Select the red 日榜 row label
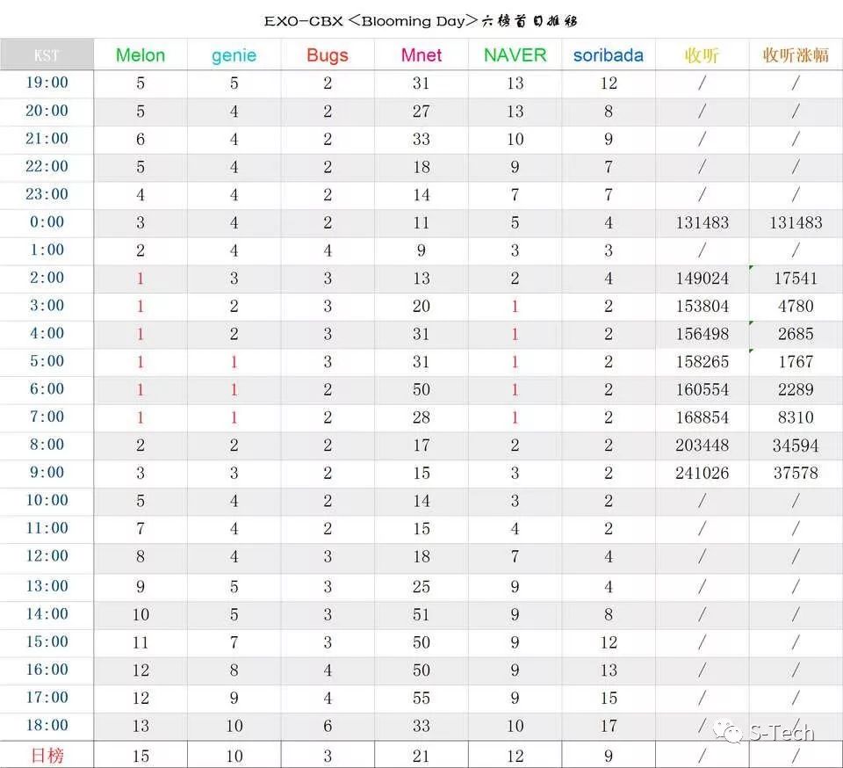The width and height of the screenshot is (843, 768). (x=47, y=756)
